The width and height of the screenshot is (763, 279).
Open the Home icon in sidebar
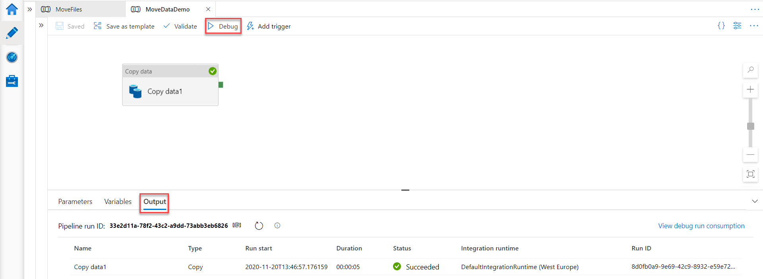point(12,9)
